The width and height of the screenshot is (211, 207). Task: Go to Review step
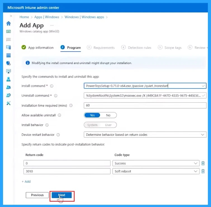(x=198, y=47)
